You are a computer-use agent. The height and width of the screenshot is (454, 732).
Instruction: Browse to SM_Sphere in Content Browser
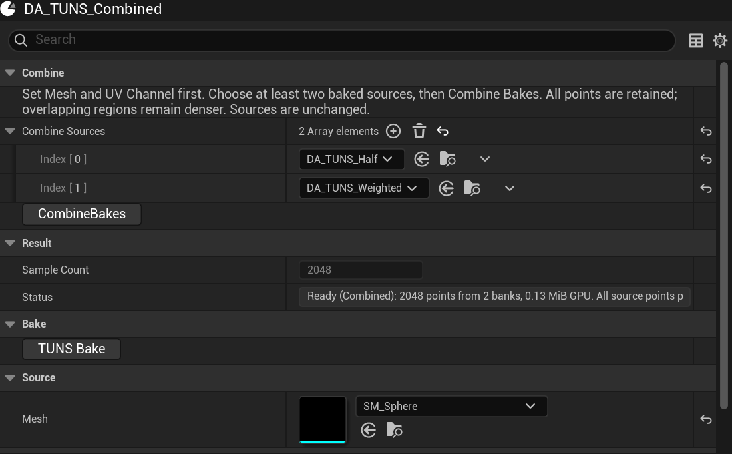coord(395,430)
